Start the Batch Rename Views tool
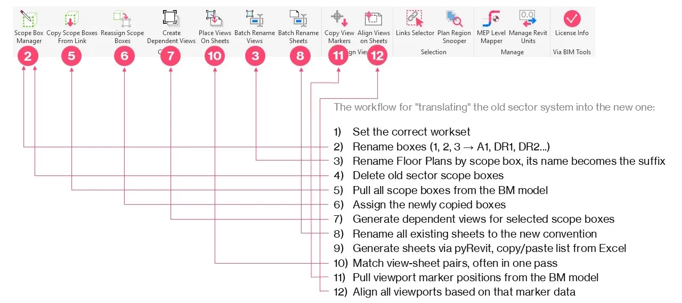The image size is (682, 303). 255,27
